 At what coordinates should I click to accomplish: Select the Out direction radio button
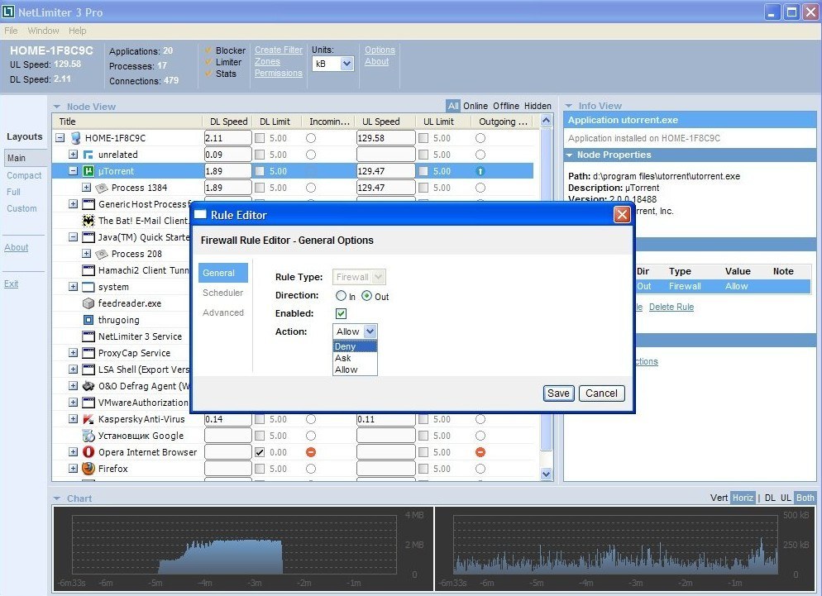(x=367, y=296)
